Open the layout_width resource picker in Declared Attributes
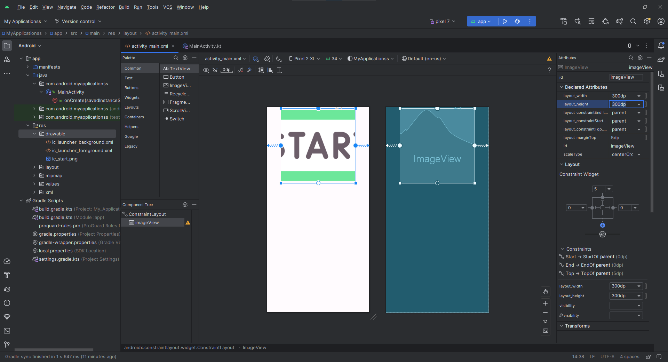Screen dimensions: 668x362 pos(646,96)
